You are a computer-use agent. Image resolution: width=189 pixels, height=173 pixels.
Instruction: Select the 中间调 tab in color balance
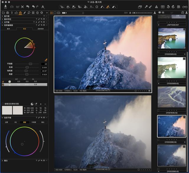point(34,122)
